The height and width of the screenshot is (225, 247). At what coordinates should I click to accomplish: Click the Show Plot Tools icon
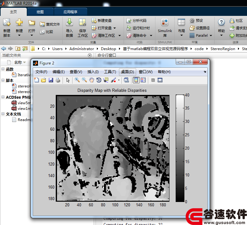tap(160, 80)
